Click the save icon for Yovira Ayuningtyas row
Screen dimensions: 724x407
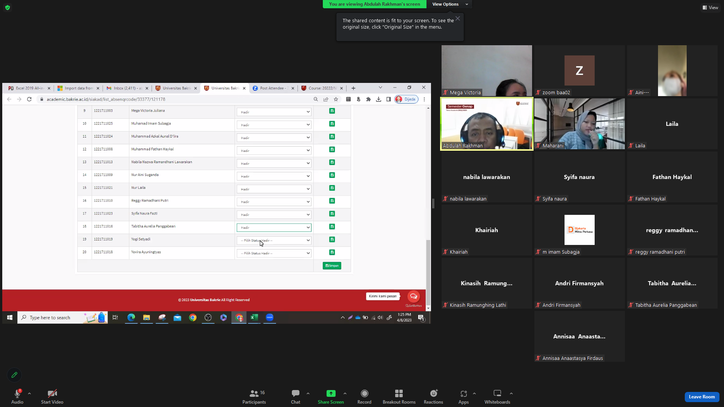tap(332, 252)
